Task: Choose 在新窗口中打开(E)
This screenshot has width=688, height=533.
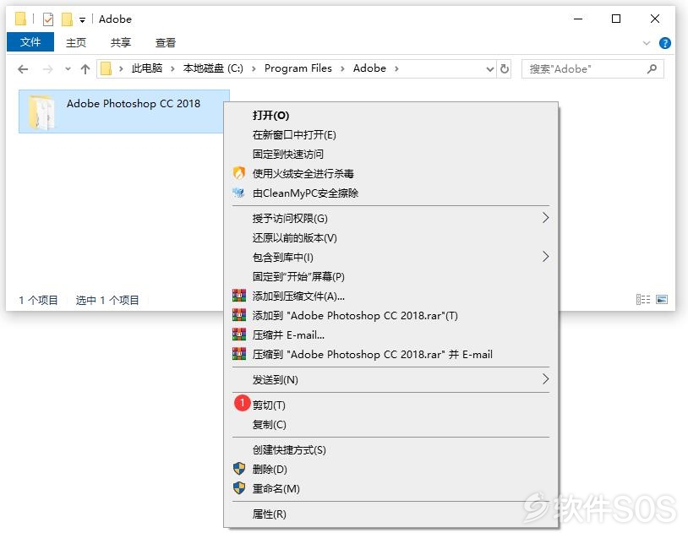Action: (390, 134)
